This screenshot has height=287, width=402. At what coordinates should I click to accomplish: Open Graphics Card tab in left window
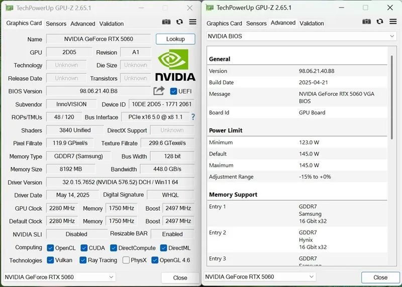(24, 23)
